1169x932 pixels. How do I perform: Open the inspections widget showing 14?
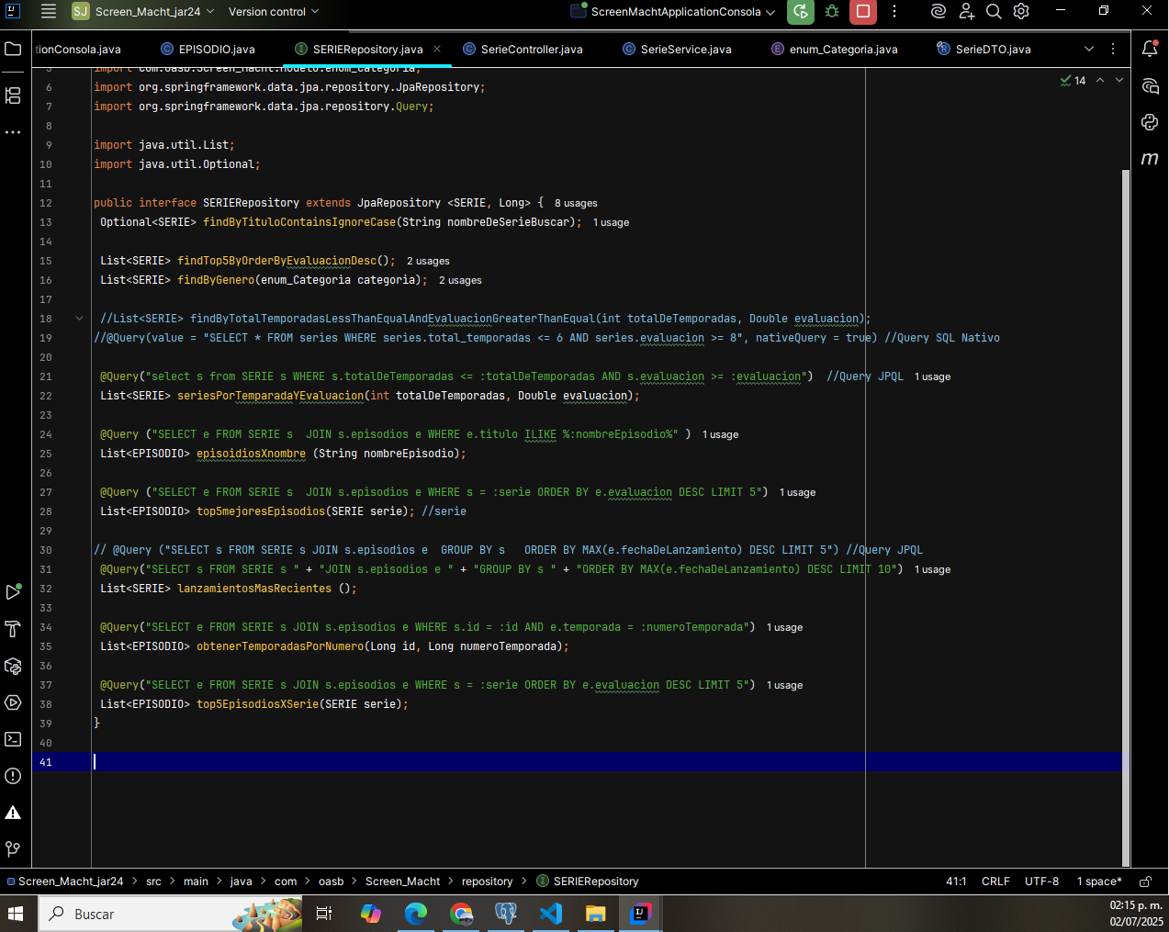point(1073,81)
